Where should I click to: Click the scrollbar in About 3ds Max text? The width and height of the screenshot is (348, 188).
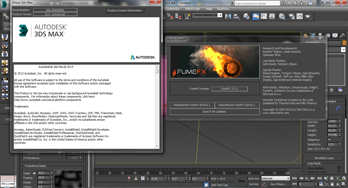(x=157, y=106)
